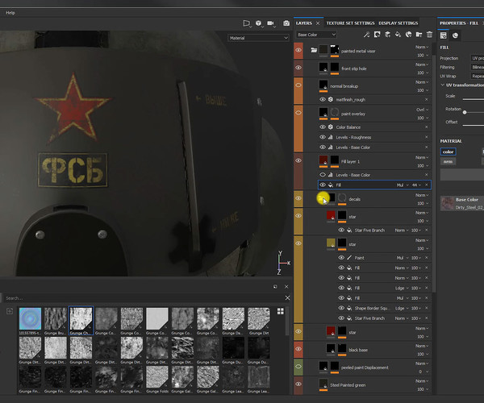Screen dimensions: 484x403
Task: Open the Projection dropdown in Properties
Action: click(478, 58)
